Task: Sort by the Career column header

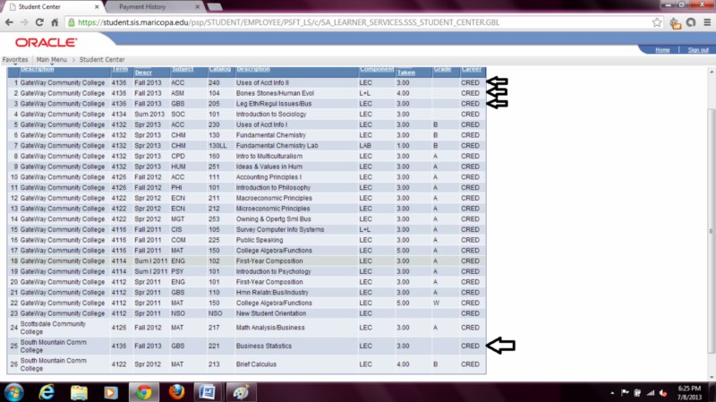Action: [x=472, y=69]
